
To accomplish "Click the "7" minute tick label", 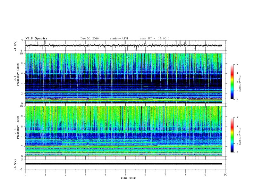I will (x=165, y=175).
